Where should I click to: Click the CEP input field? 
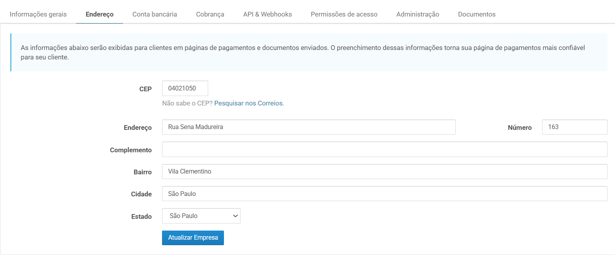click(185, 89)
